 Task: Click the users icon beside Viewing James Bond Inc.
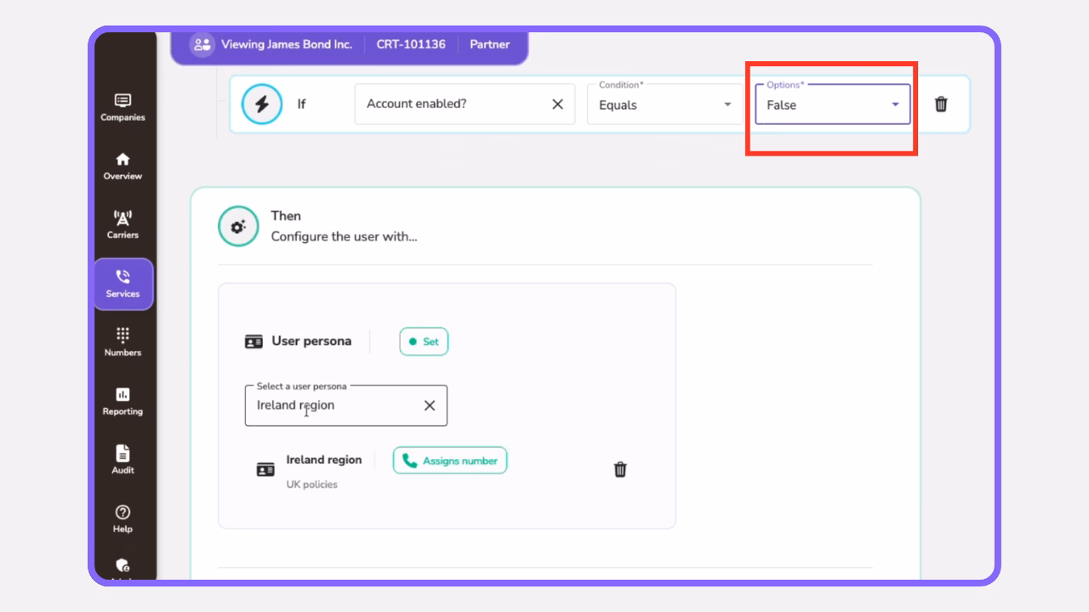tap(202, 44)
